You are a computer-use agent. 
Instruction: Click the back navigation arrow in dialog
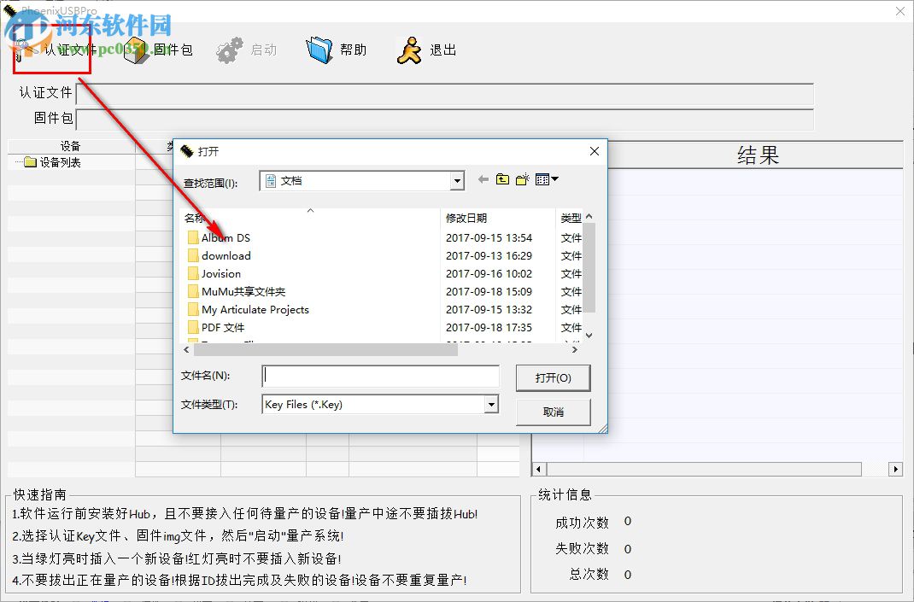click(x=483, y=179)
